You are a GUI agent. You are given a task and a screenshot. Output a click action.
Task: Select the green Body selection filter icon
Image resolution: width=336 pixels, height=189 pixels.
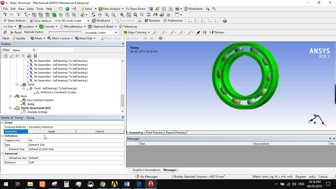(54, 15)
